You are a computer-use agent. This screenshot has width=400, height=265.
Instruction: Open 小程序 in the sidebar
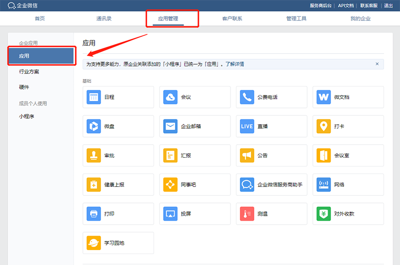tap(26, 116)
